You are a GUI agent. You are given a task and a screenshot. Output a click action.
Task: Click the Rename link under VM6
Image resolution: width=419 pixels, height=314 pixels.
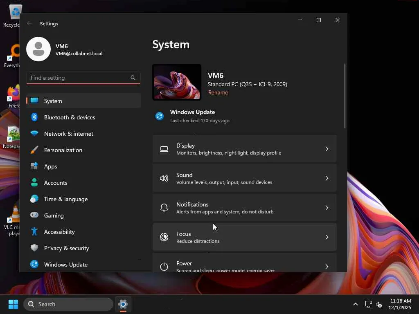pos(218,93)
